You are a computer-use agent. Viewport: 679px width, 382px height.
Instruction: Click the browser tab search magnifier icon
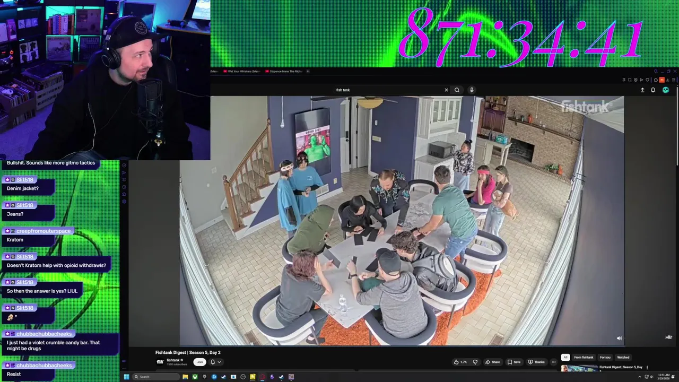[656, 71]
